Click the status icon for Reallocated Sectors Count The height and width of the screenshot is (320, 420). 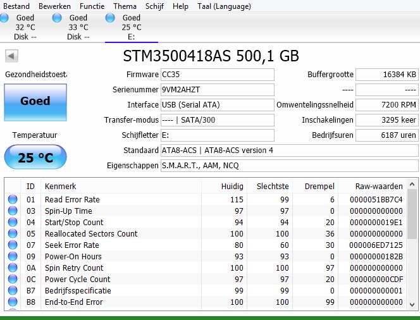coord(13,234)
